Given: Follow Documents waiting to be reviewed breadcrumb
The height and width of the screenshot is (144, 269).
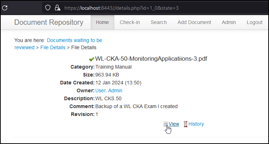Looking at the screenshot, I should point(58,44).
